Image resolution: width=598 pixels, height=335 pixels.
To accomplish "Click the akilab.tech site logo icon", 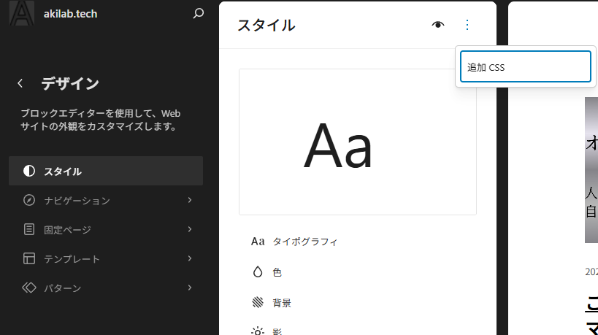I will tap(21, 13).
